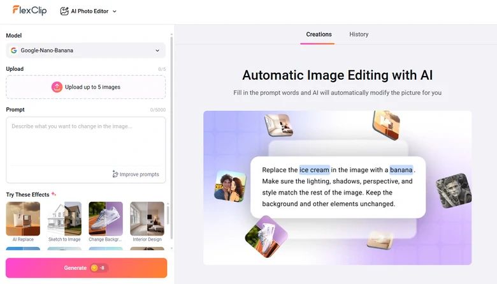
Task: Click the Upload up to 5 images area
Action: pos(92,87)
